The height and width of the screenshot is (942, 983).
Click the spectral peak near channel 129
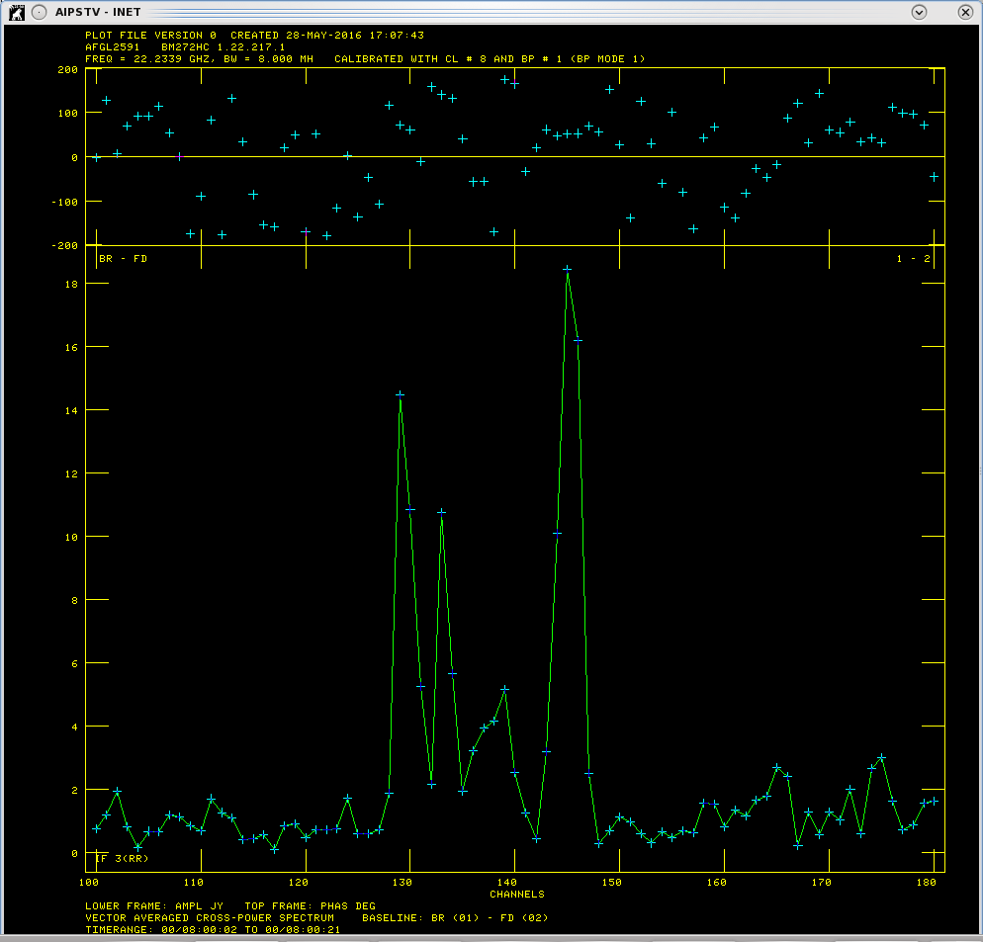coord(400,394)
